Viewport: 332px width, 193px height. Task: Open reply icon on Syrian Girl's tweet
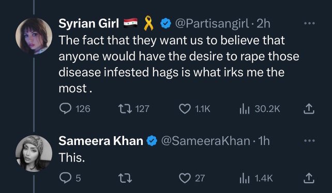(65, 109)
